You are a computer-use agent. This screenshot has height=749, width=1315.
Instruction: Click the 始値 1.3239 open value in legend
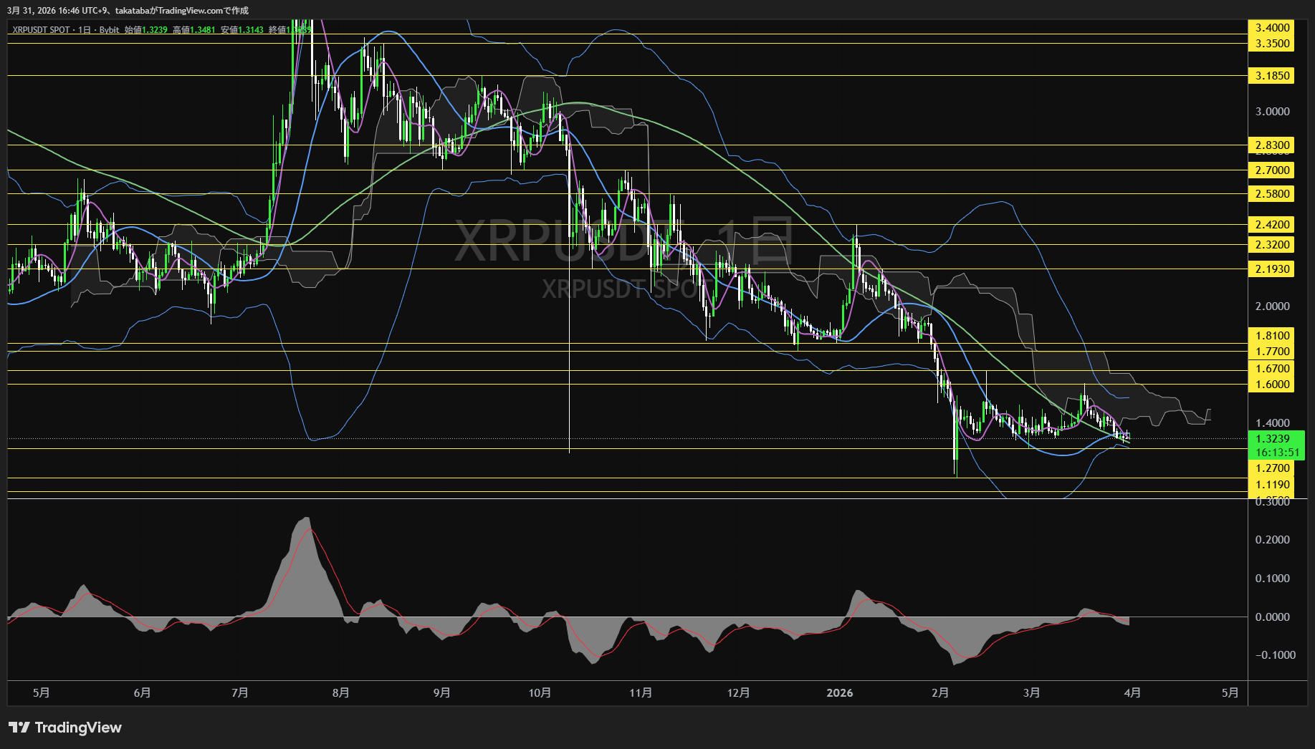click(146, 30)
